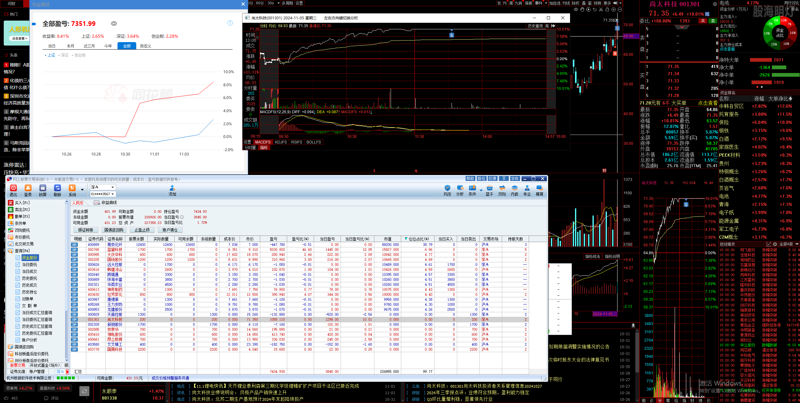Click the help question mark in 收益曲线 panel
Viewport: 800px width, 403px height.
(230, 23)
